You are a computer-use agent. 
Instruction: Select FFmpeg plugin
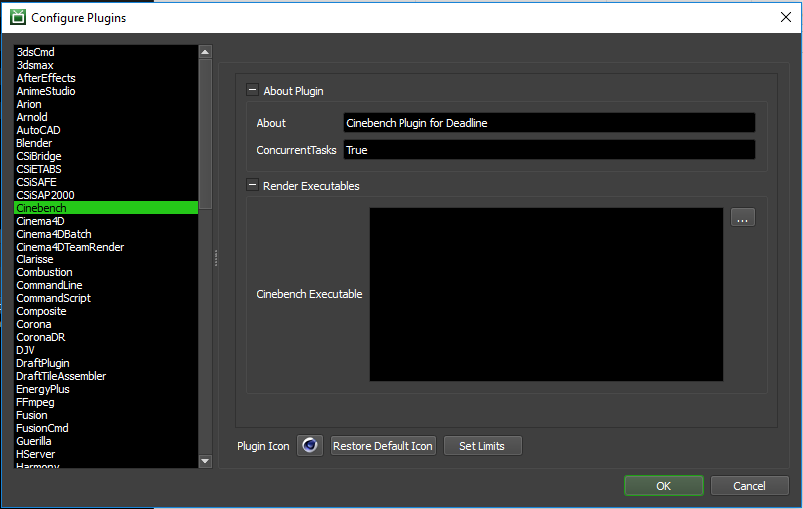106,402
